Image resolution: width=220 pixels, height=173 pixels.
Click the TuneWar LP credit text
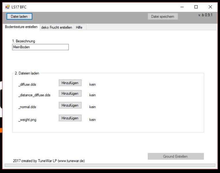(x=49, y=161)
